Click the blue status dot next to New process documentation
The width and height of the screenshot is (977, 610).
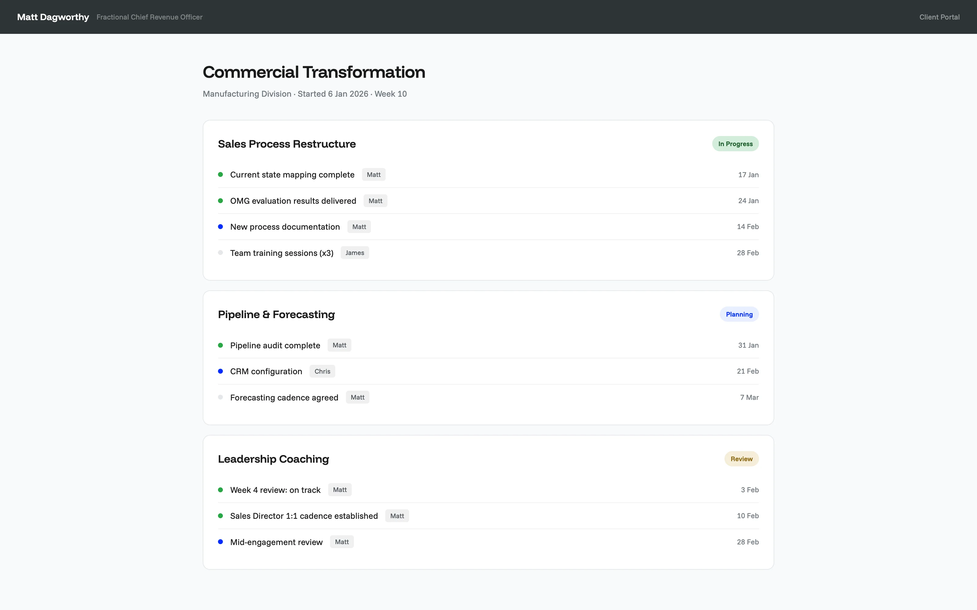[221, 227]
